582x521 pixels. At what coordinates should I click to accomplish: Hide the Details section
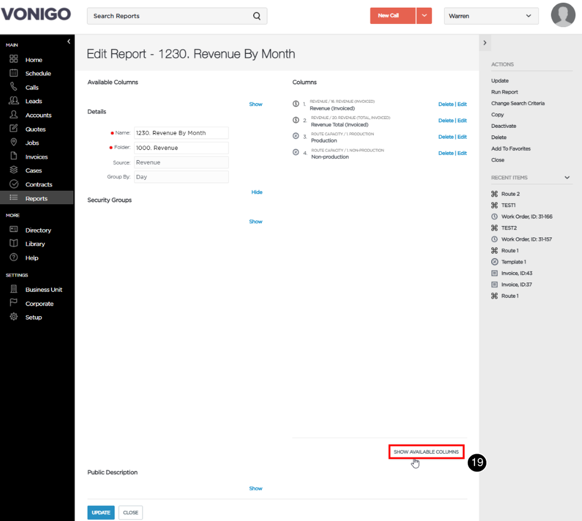pyautogui.click(x=256, y=192)
